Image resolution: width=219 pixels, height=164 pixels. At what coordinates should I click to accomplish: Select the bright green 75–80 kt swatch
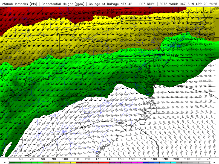tap(40, 163)
